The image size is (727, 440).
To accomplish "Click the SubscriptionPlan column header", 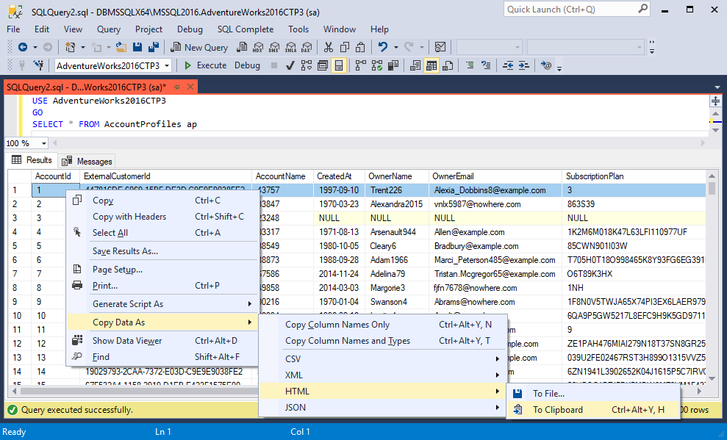I will (634, 176).
